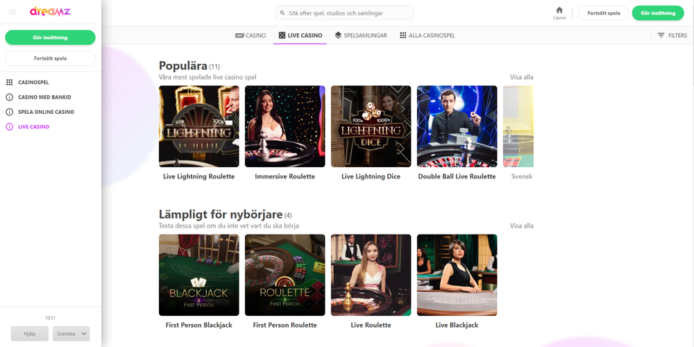Image resolution: width=694 pixels, height=347 pixels.
Task: Open Double Ball Live Roulette thumbnail
Action: tap(457, 126)
